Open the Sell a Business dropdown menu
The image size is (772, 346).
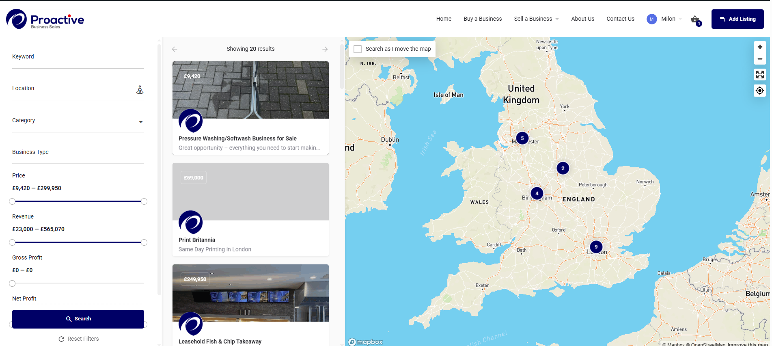pos(536,19)
